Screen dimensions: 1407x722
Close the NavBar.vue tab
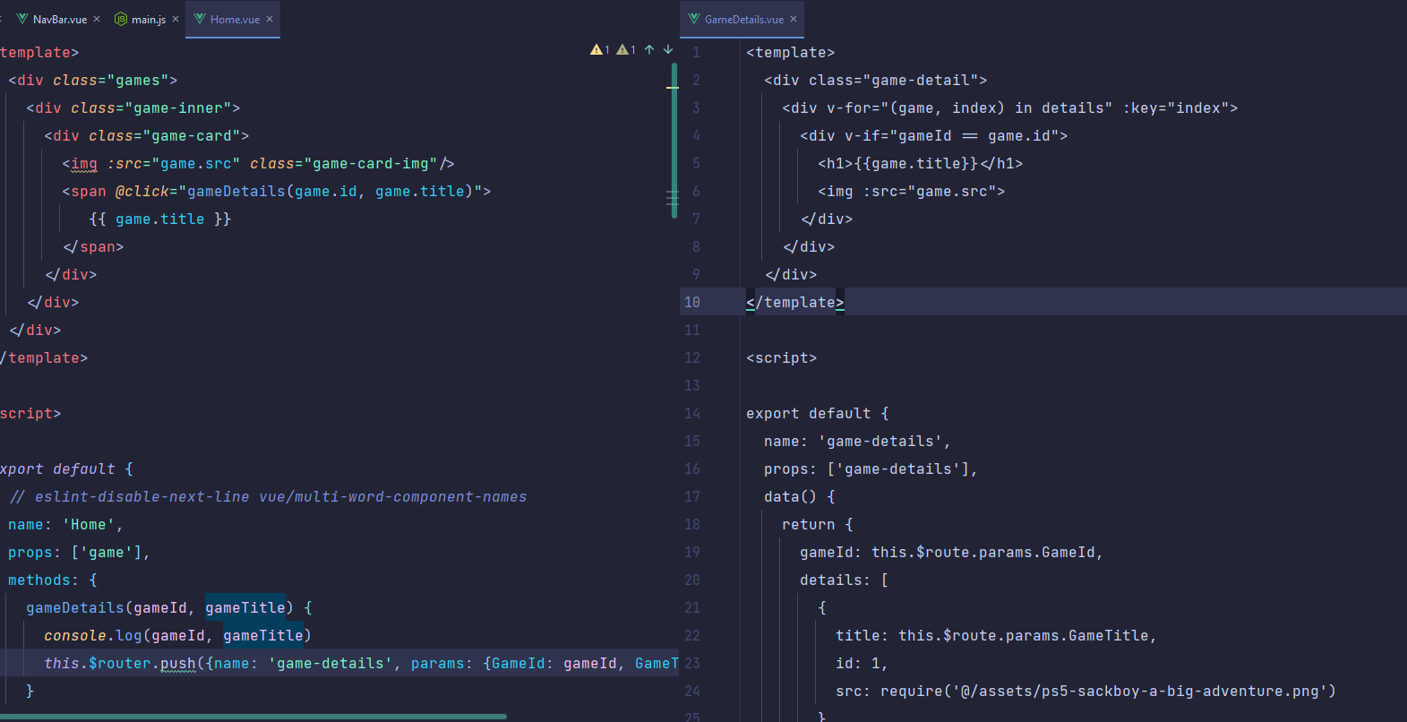pos(97,19)
